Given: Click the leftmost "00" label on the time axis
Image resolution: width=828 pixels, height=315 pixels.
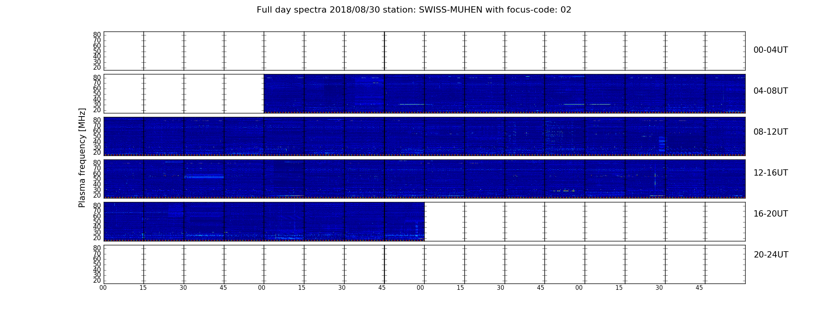Looking at the screenshot, I should tap(103, 288).
